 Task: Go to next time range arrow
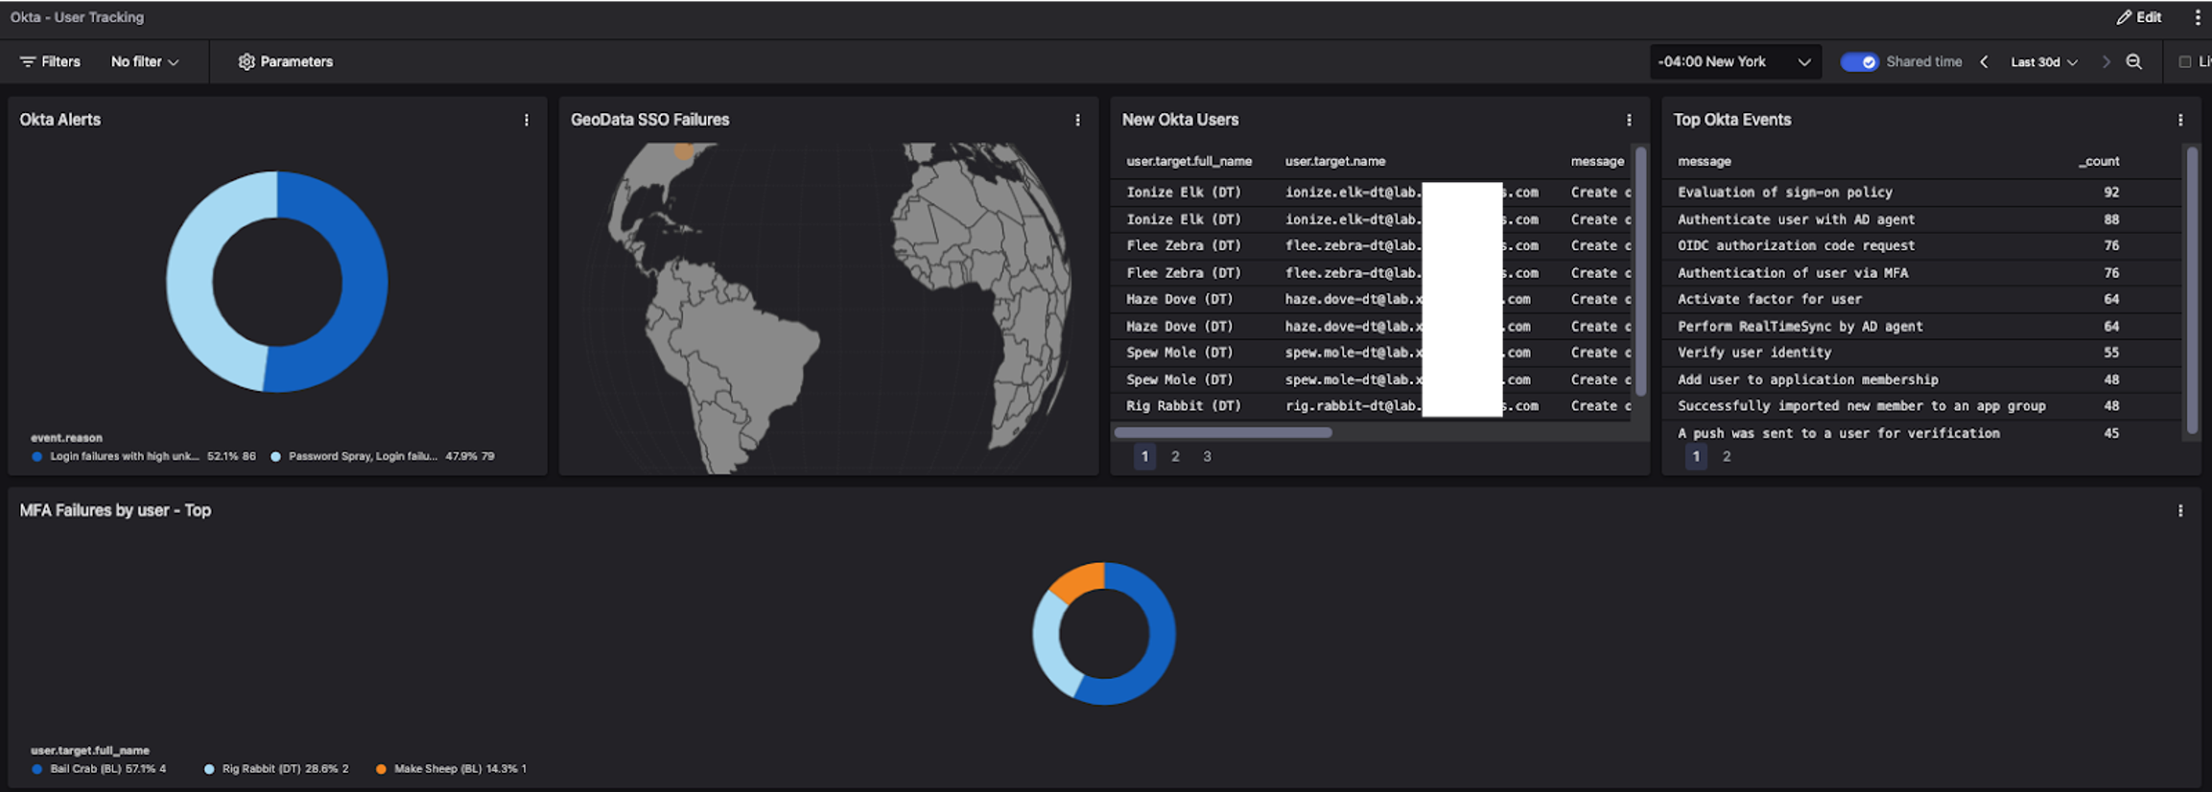[x=2106, y=61]
